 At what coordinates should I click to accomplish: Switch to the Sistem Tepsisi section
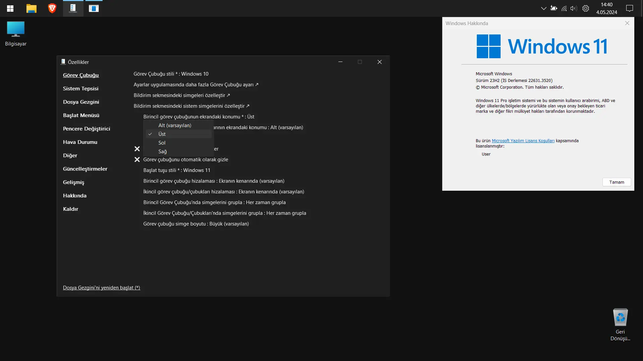coord(81,89)
